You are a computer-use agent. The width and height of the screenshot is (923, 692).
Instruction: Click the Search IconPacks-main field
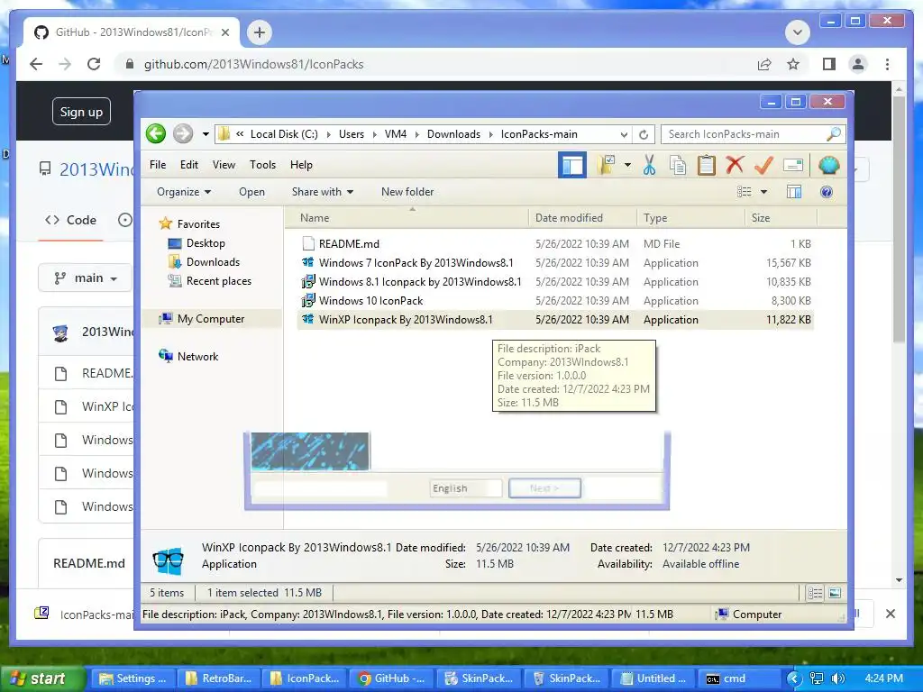(744, 134)
